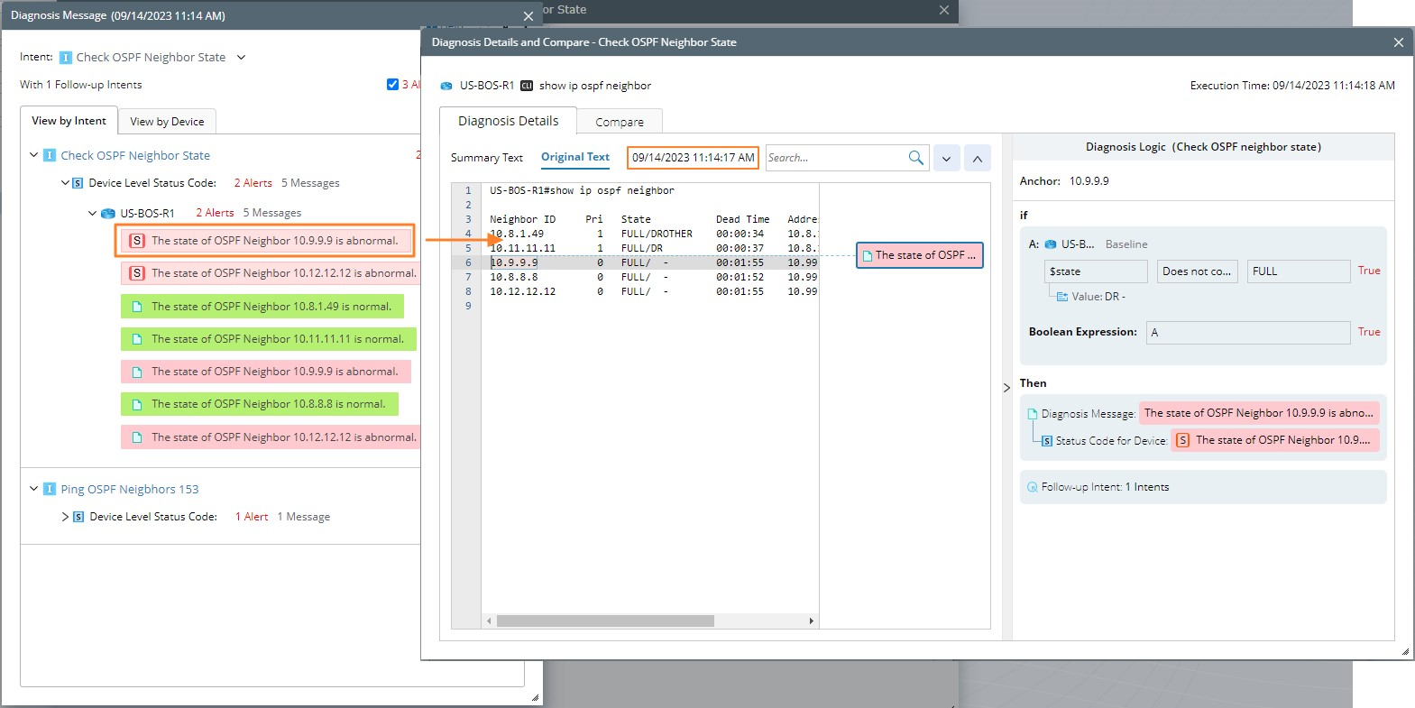Jump to next search result arrow
The image size is (1415, 708).
tap(946, 158)
